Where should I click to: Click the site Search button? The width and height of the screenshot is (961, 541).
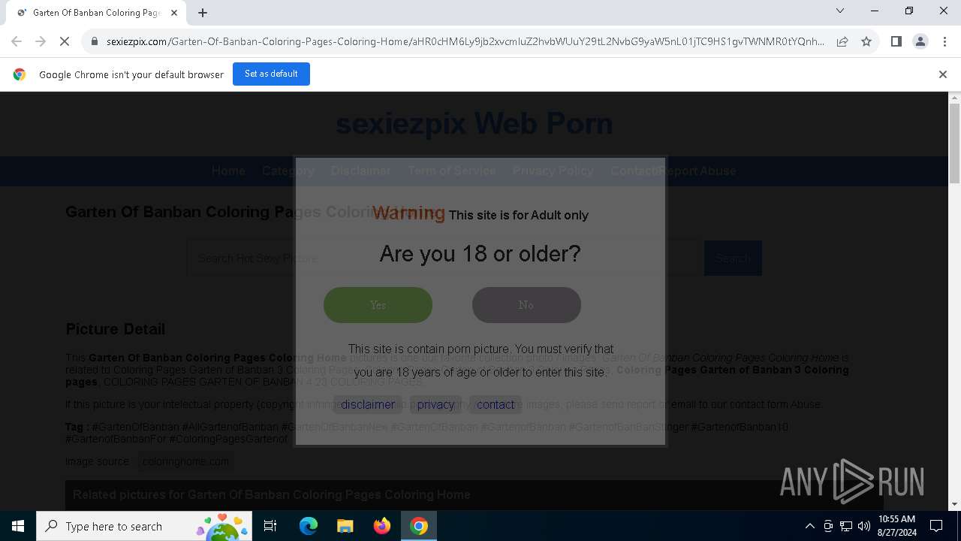733,258
